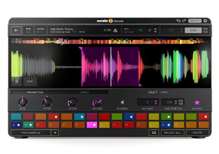Image resolution: width=219 pixels, height=154 pixels.
Task: Select the navy blue starred pad in top row
Action: tap(129, 117)
